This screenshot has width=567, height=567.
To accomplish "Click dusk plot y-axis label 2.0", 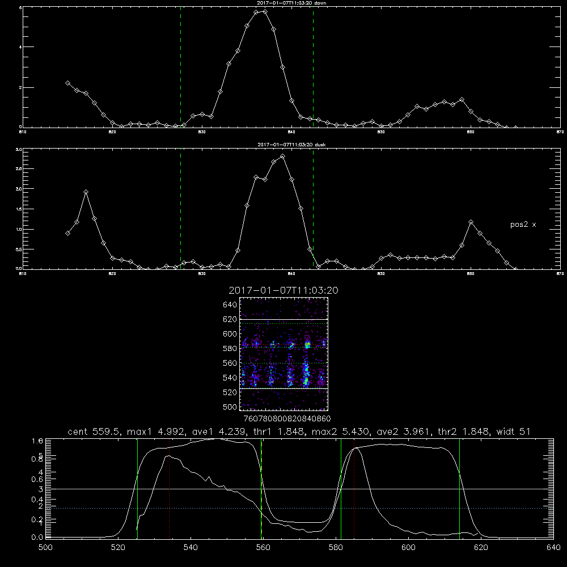I will [19, 189].
